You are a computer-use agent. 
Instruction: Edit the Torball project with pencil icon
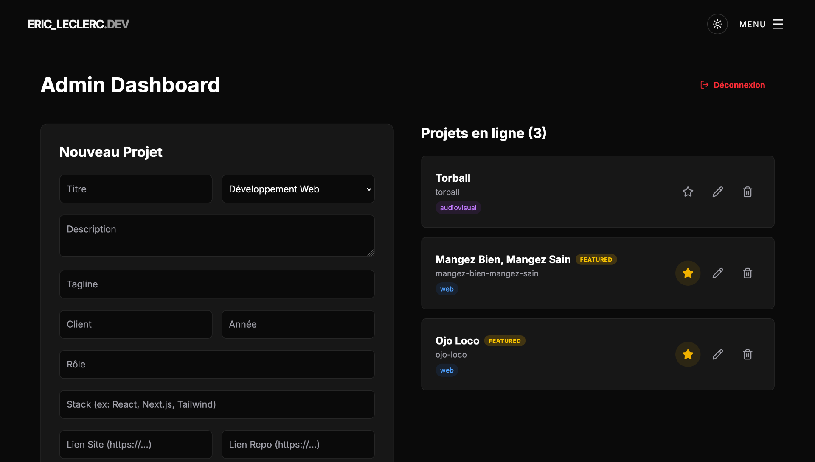tap(717, 192)
